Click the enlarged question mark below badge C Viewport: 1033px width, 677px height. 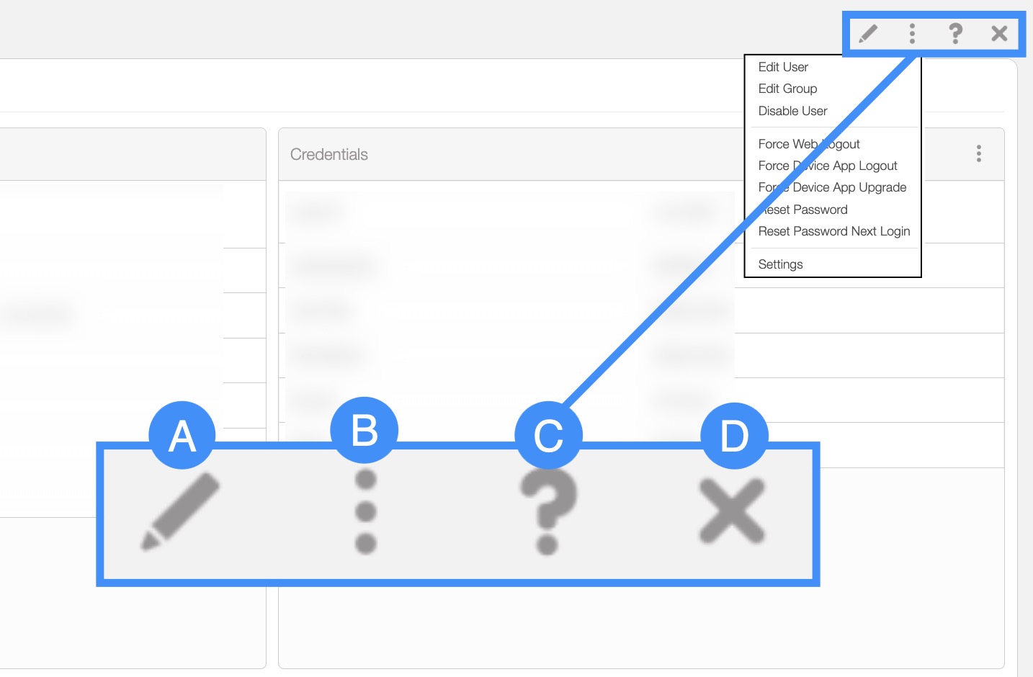point(548,512)
